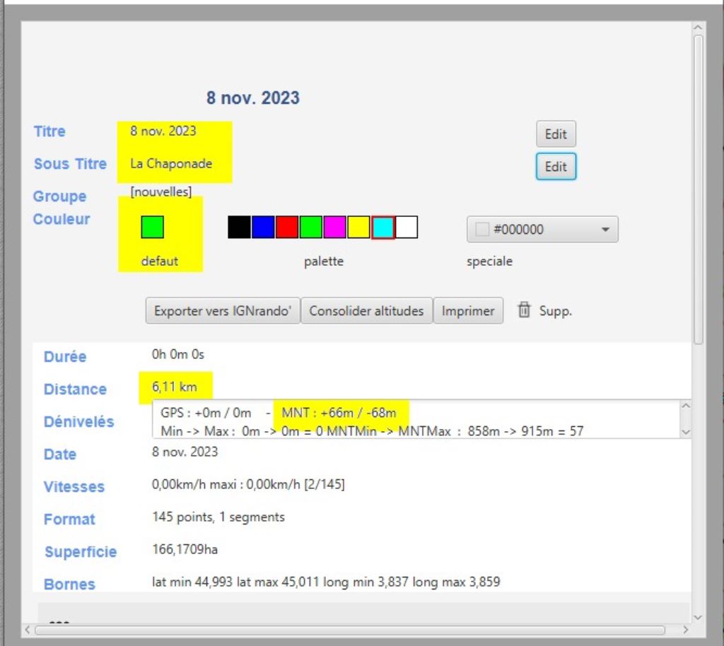Pick the yellow palette swatch
This screenshot has width=724, height=646.
tap(359, 227)
